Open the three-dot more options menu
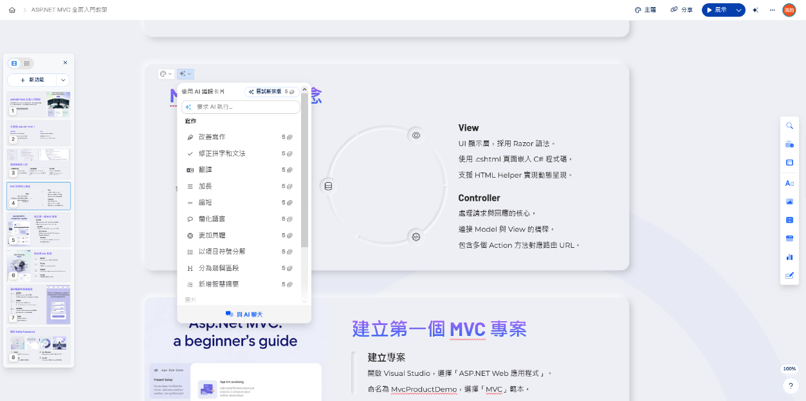Image resolution: width=806 pixels, height=401 pixels. (772, 10)
